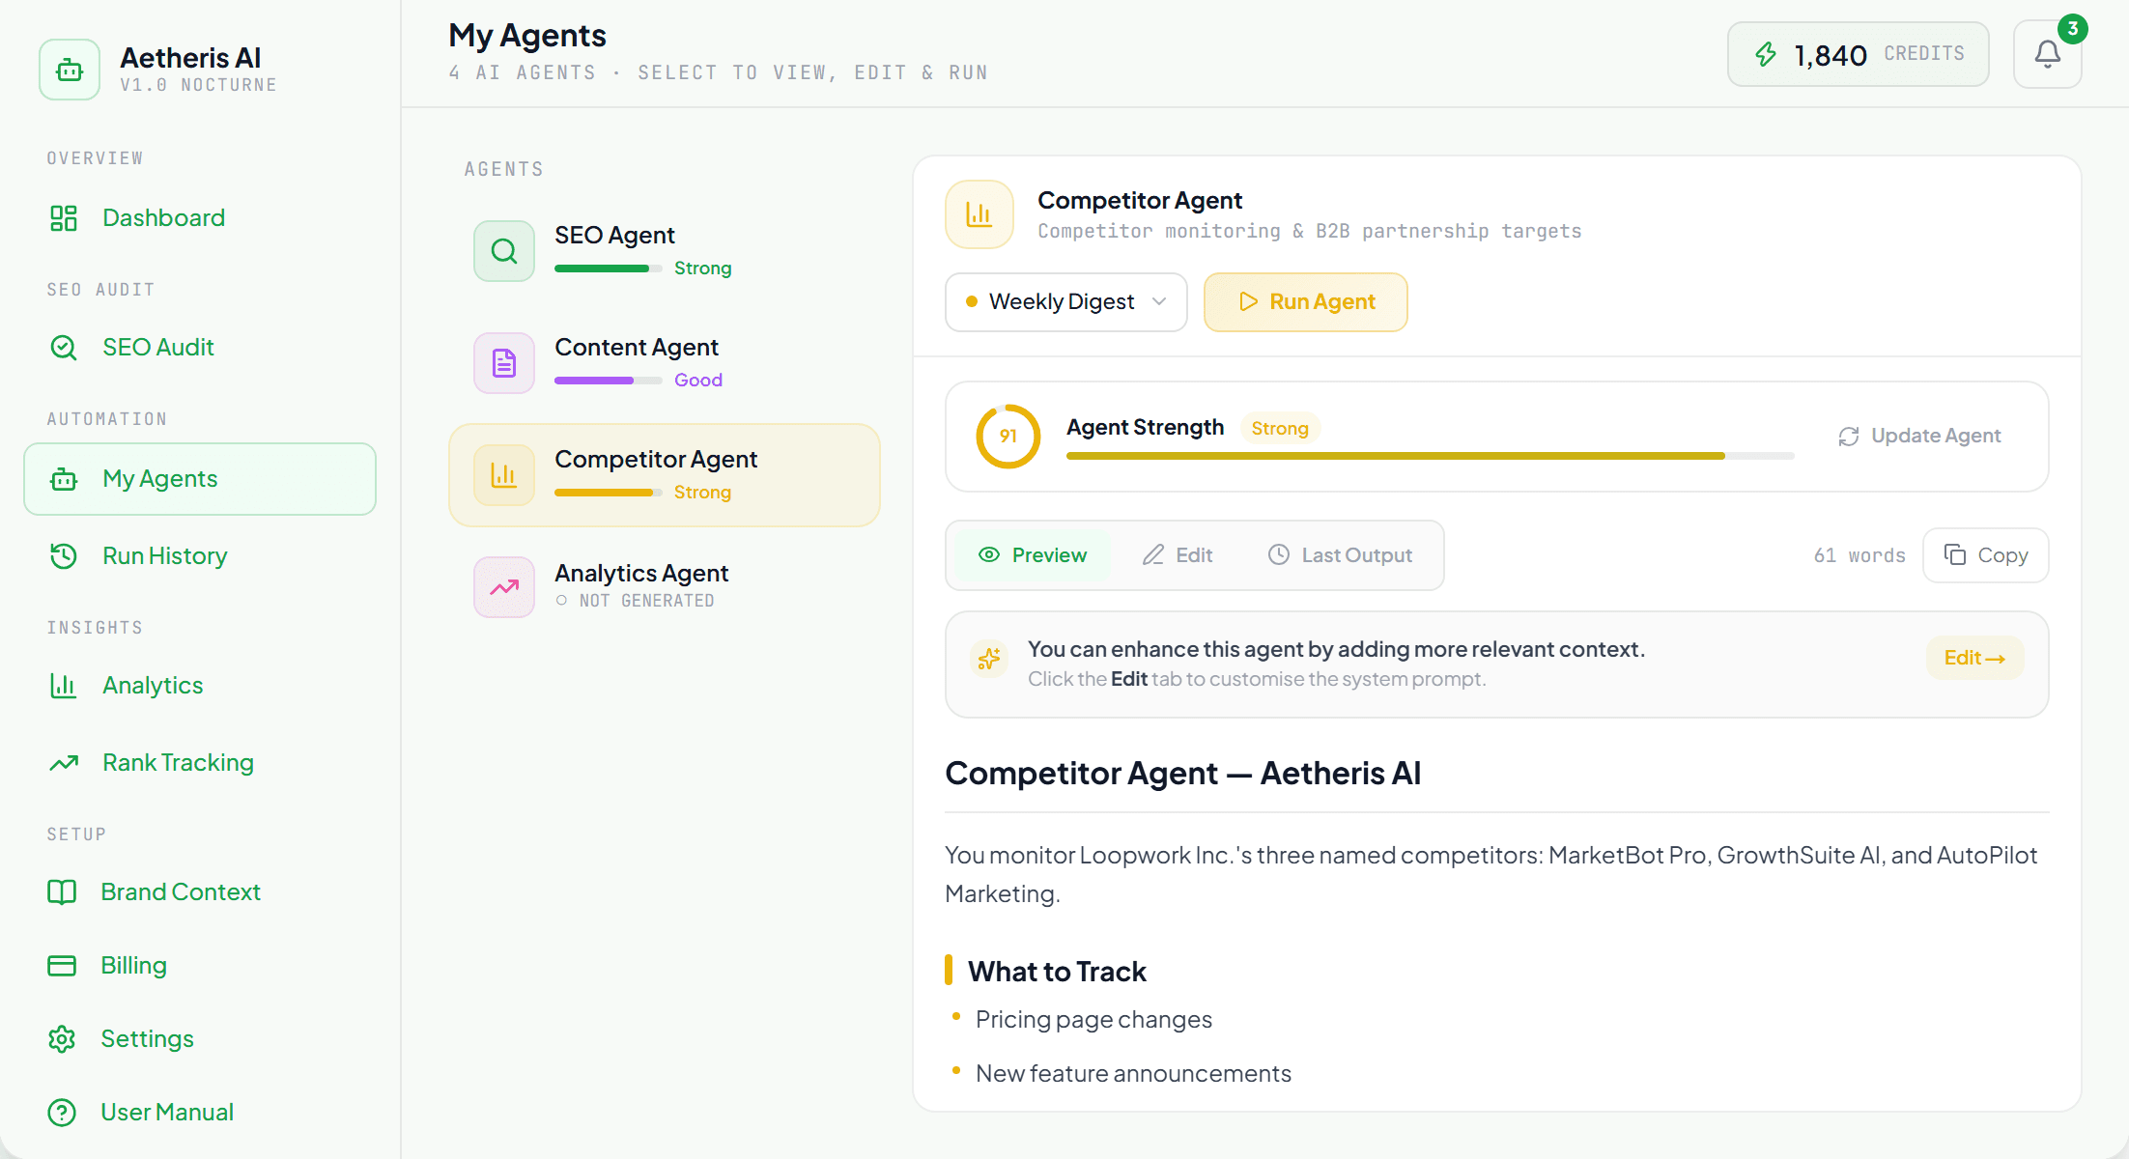Open Dashboard from the sidebar
The image size is (2129, 1159).
(199, 218)
